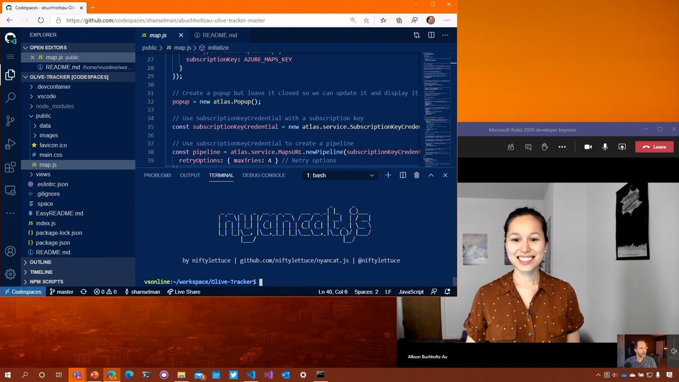Raise hand in the Teams meeting
679x382 pixels.
click(x=544, y=146)
